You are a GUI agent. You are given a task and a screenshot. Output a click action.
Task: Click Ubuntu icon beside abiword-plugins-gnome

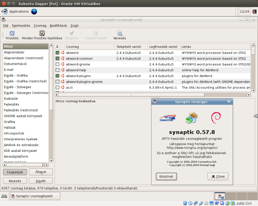coord(63,82)
